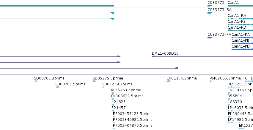Select the CanA1-RD transcript feature

click(240, 30)
